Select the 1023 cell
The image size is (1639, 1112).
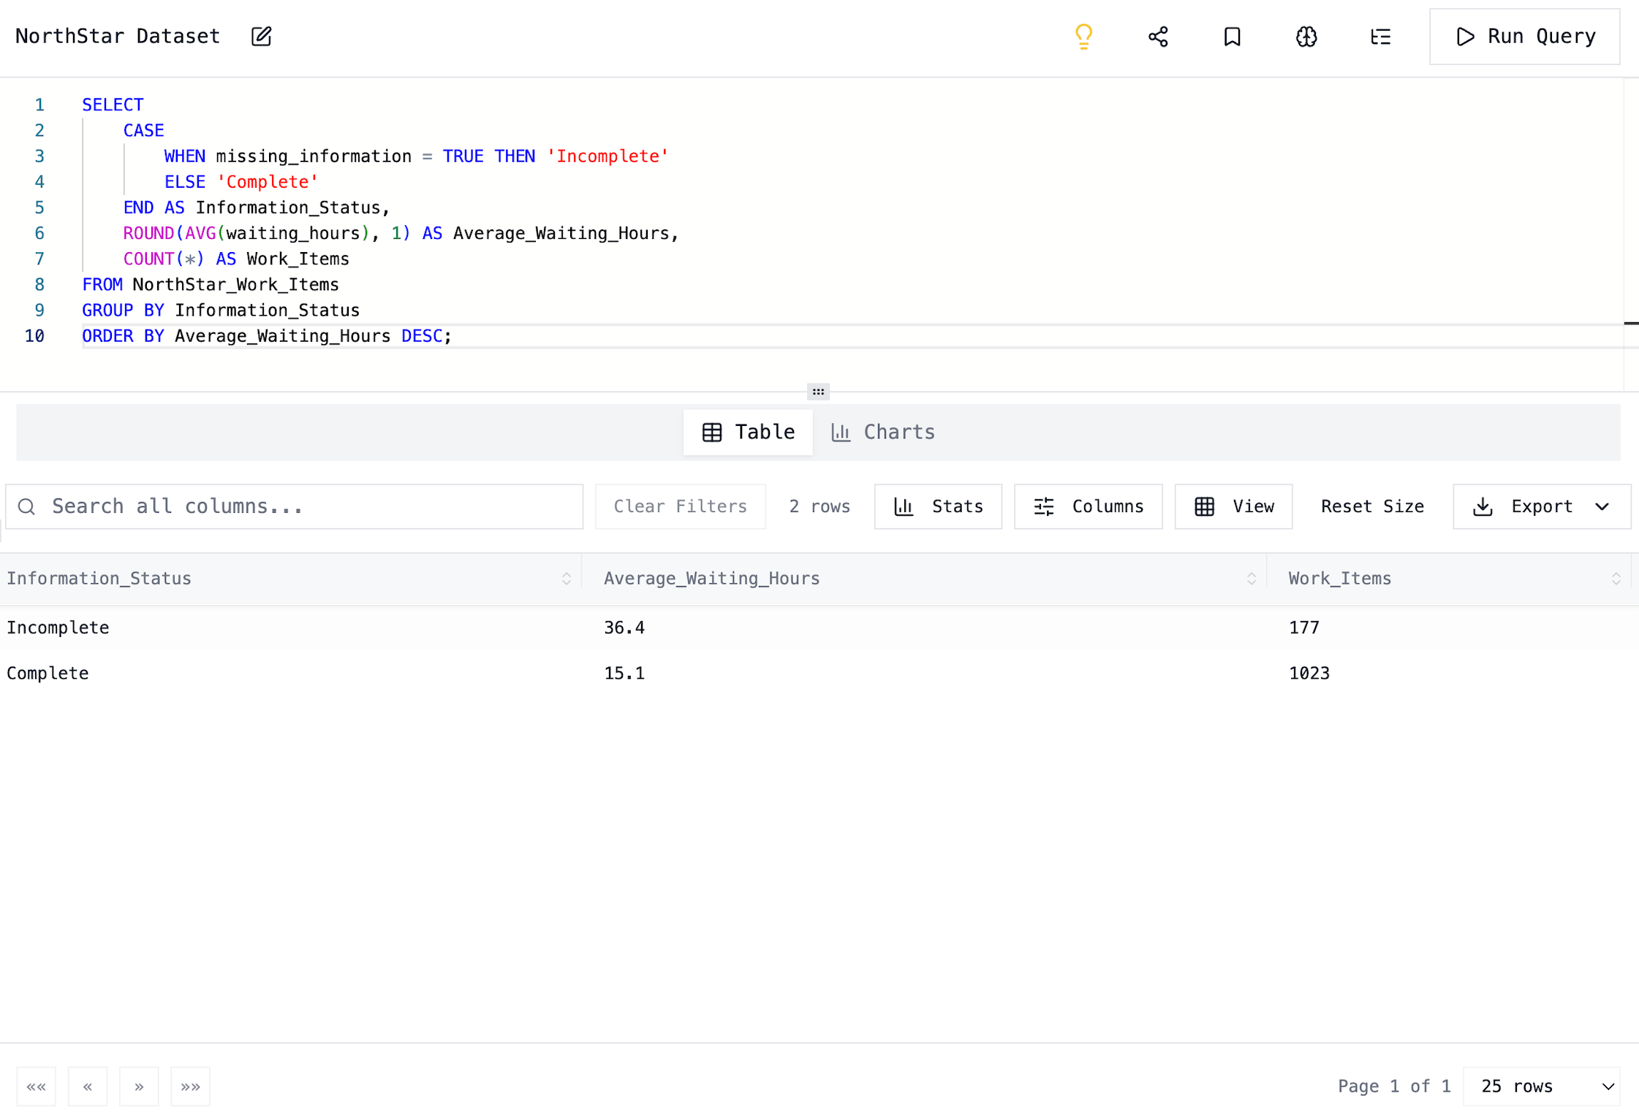1309,673
